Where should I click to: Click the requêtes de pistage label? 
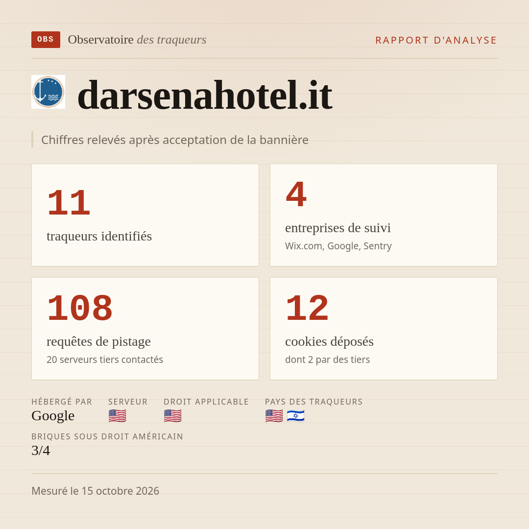tap(98, 341)
